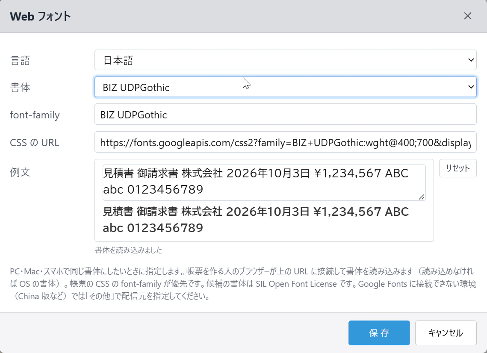
Task: Close the Web フォント dialog
Action: [x=467, y=16]
